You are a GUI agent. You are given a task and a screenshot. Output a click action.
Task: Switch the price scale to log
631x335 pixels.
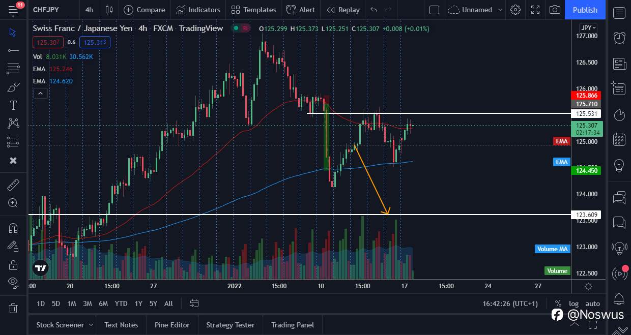click(x=573, y=303)
